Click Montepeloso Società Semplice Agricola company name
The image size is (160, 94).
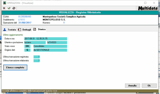(x=64, y=17)
